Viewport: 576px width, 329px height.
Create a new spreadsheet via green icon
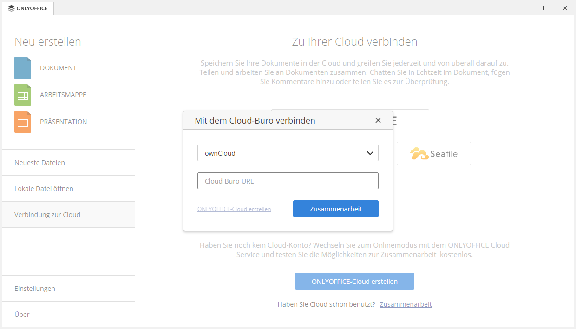23,95
